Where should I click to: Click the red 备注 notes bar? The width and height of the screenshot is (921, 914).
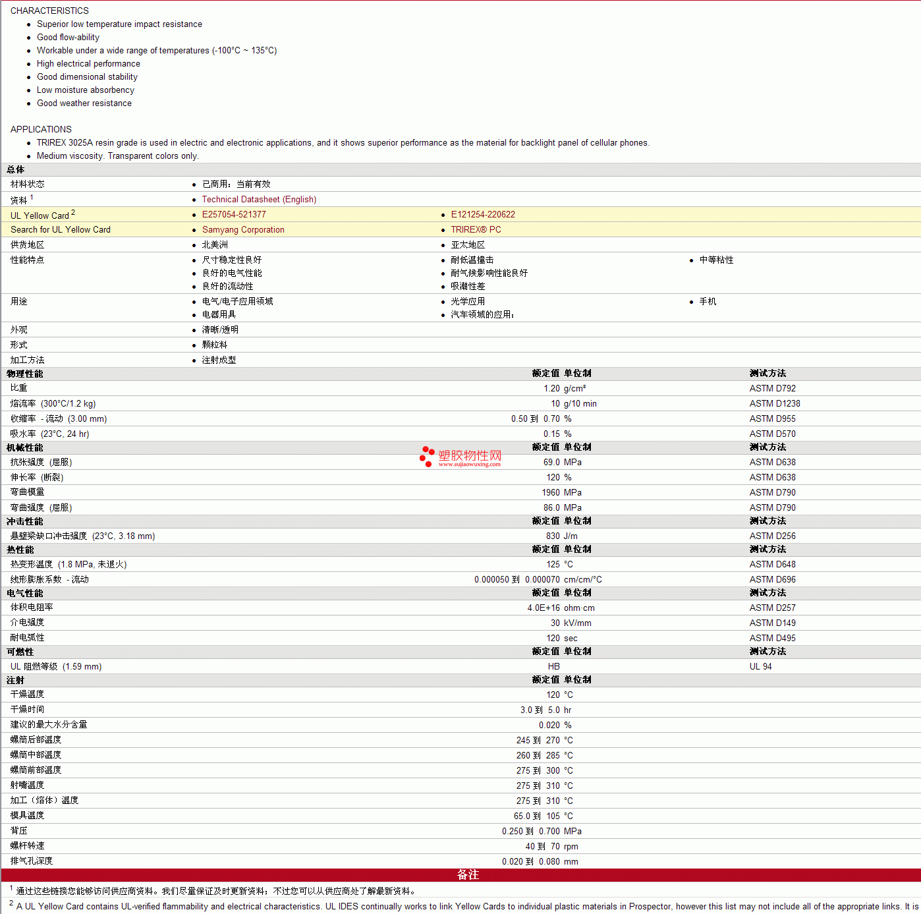pyautogui.click(x=460, y=875)
